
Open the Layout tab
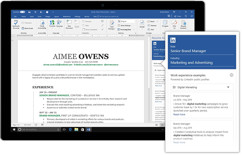click(56, 16)
